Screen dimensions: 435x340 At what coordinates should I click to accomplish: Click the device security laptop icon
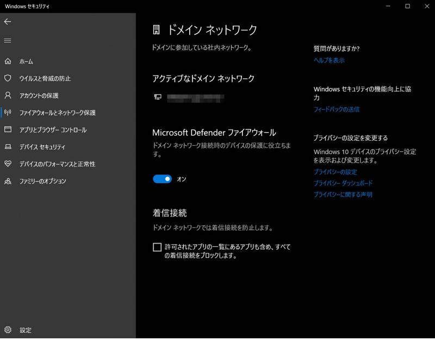pos(8,146)
